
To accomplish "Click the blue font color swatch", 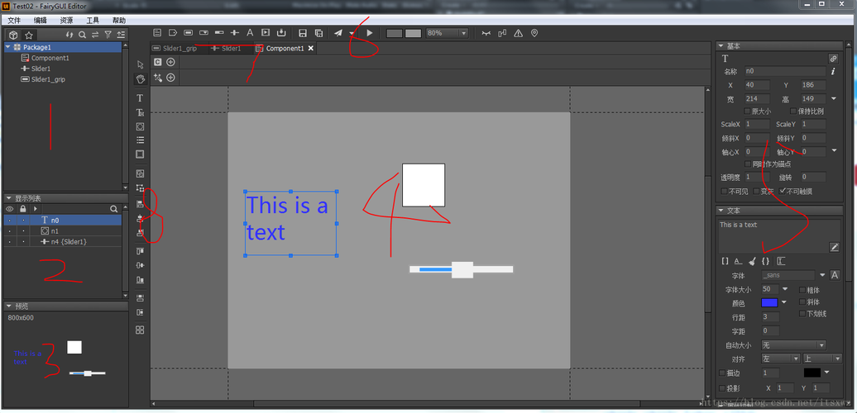I will [x=769, y=303].
